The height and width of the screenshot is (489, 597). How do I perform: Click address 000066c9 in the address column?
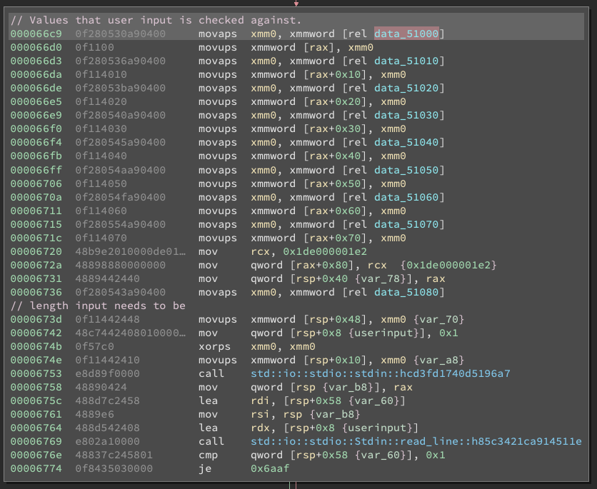[36, 33]
